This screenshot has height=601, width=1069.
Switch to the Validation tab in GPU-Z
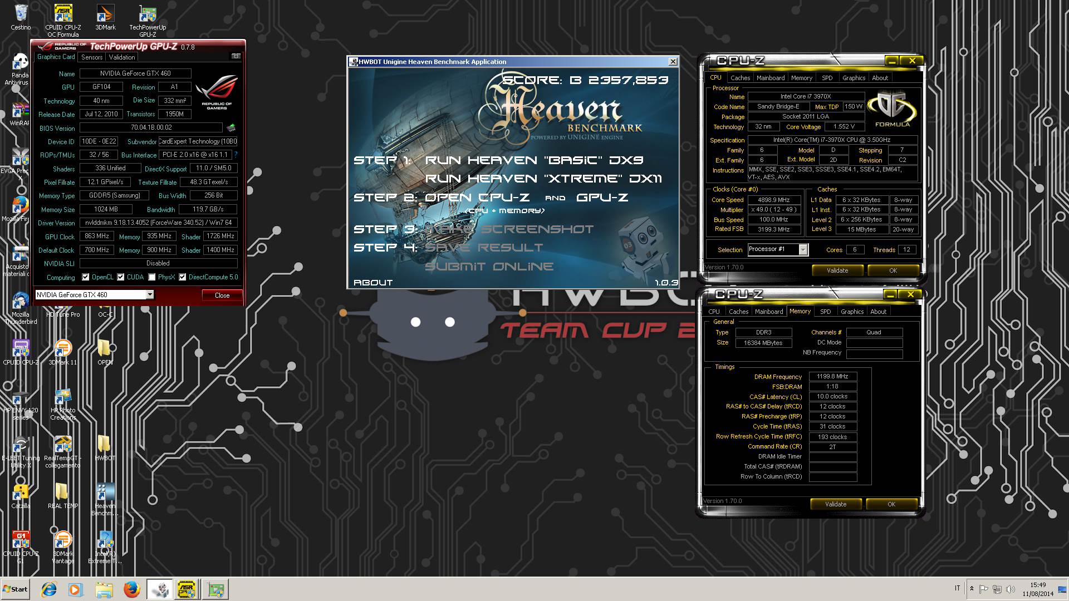click(122, 57)
